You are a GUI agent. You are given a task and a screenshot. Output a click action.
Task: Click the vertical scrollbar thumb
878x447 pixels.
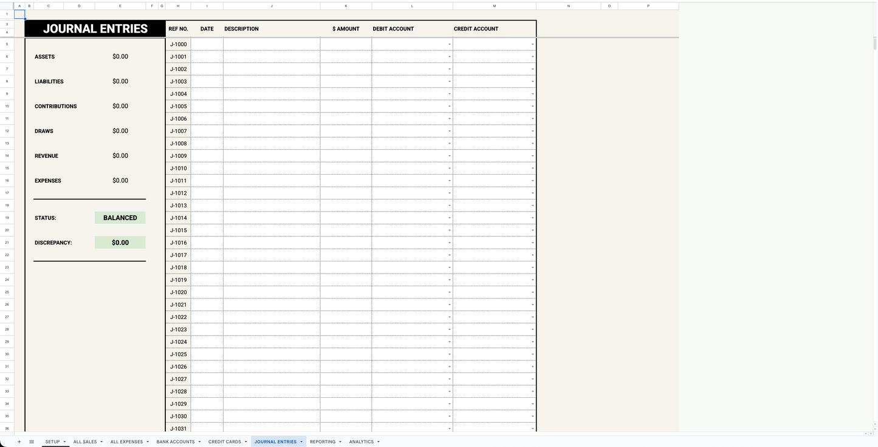[x=874, y=44]
